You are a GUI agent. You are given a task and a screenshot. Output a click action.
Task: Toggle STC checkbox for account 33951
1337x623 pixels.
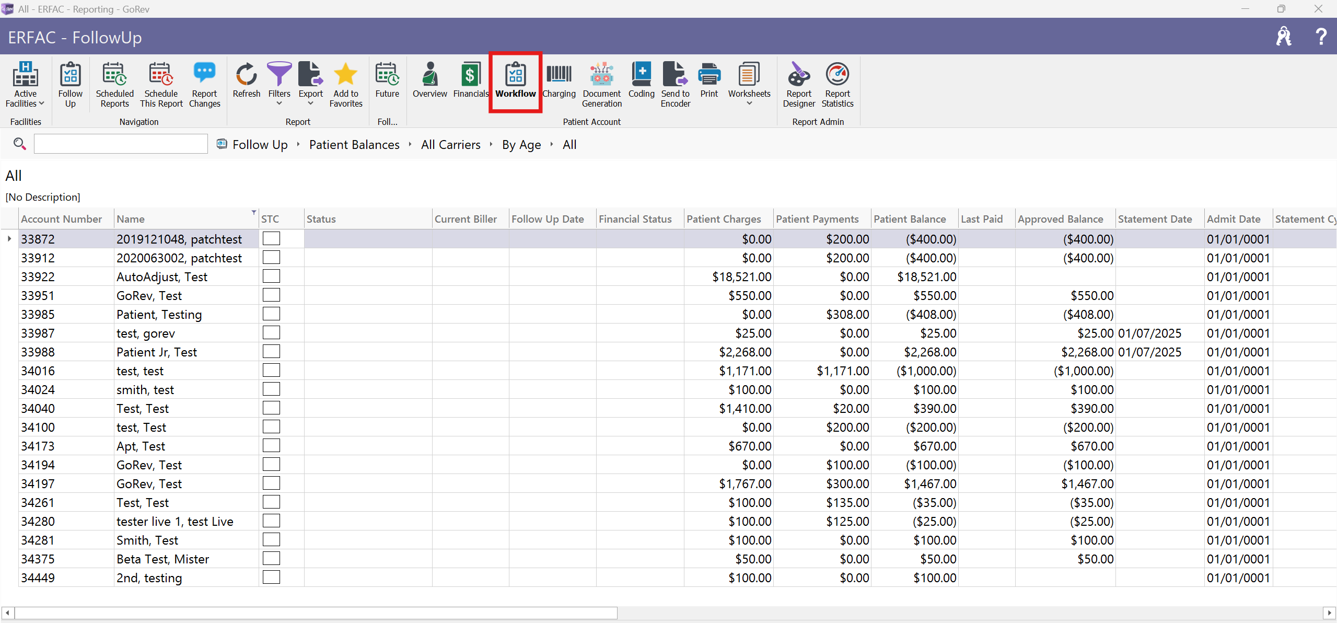click(x=271, y=295)
